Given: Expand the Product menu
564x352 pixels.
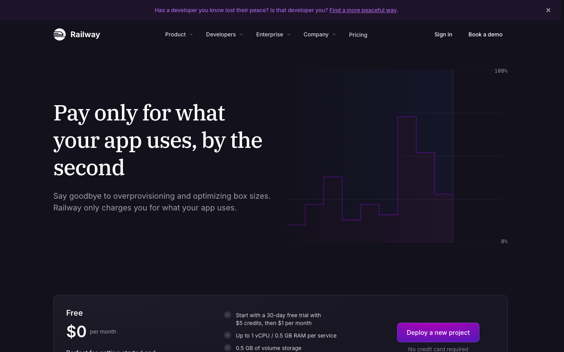Looking at the screenshot, I should (x=179, y=34).
